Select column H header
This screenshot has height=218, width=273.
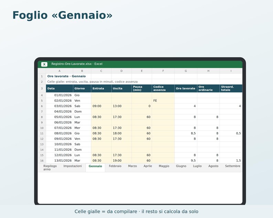tap(208, 71)
